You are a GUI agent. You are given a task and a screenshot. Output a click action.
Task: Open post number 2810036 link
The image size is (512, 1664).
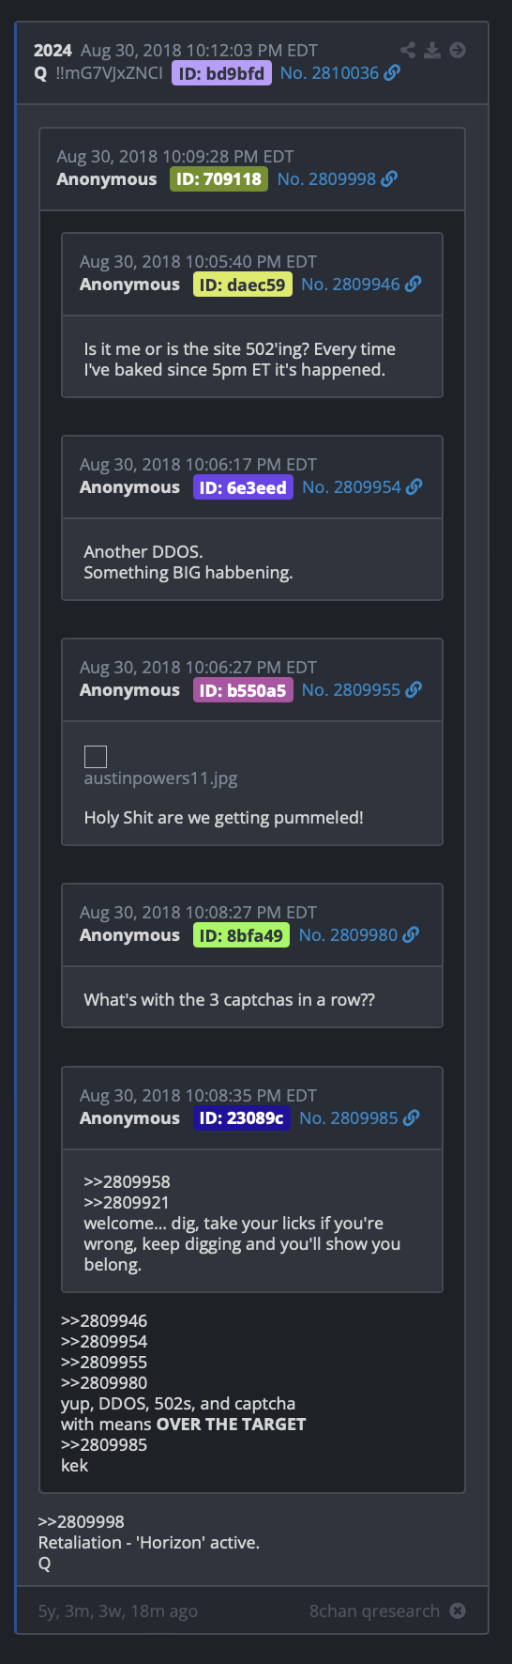point(329,73)
